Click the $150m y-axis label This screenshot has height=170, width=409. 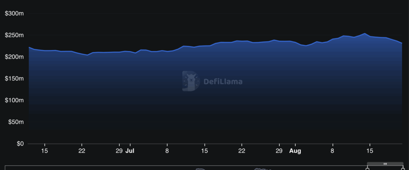[14, 79]
